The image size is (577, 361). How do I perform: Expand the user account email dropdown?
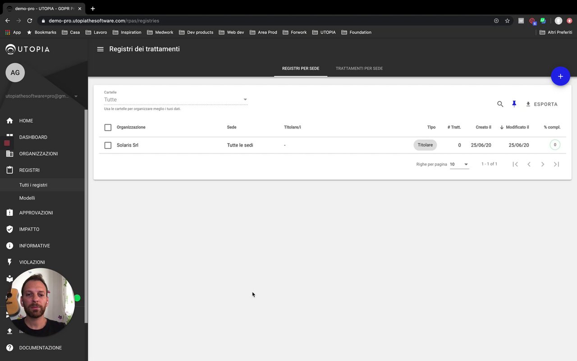(x=76, y=97)
